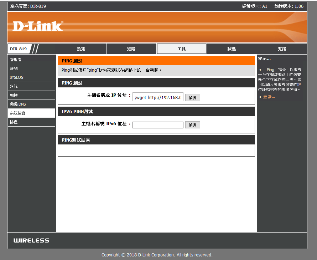Open the 支援 tab
The width and height of the screenshot is (317, 260).
click(282, 49)
